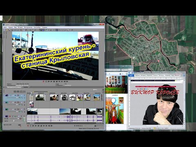Open the Вставка tab in Microsoft Word
Image resolution: width=196 pixels, height=147 pixels.
tap(143, 76)
